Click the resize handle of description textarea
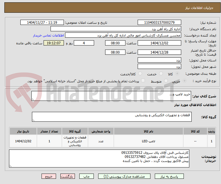Viewport: 221px width, 184px height. 33,99
